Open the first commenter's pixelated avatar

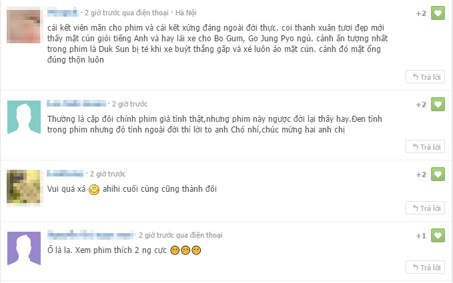[x=24, y=26]
